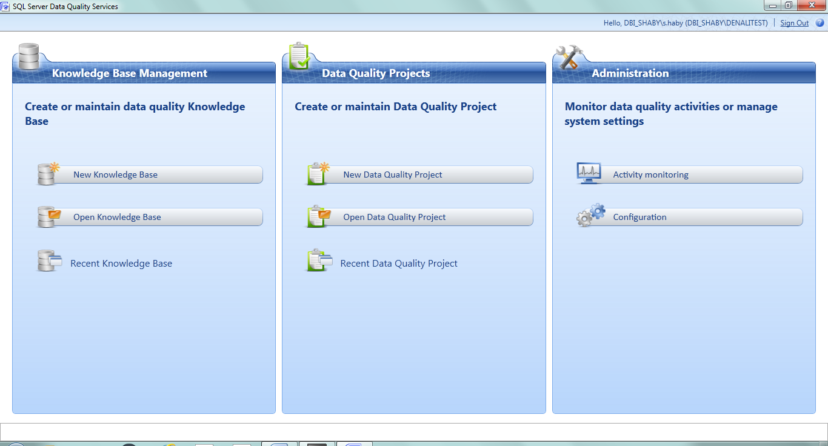Click 'Create or maintain Data Quality Project' heading
Viewport: 828px width, 446px height.
[396, 107]
